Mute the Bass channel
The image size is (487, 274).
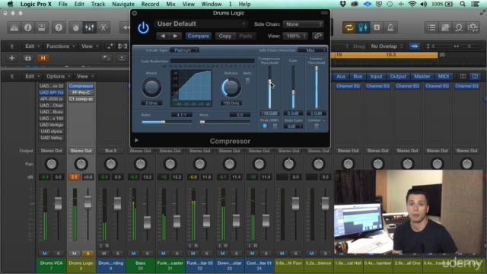(134, 253)
